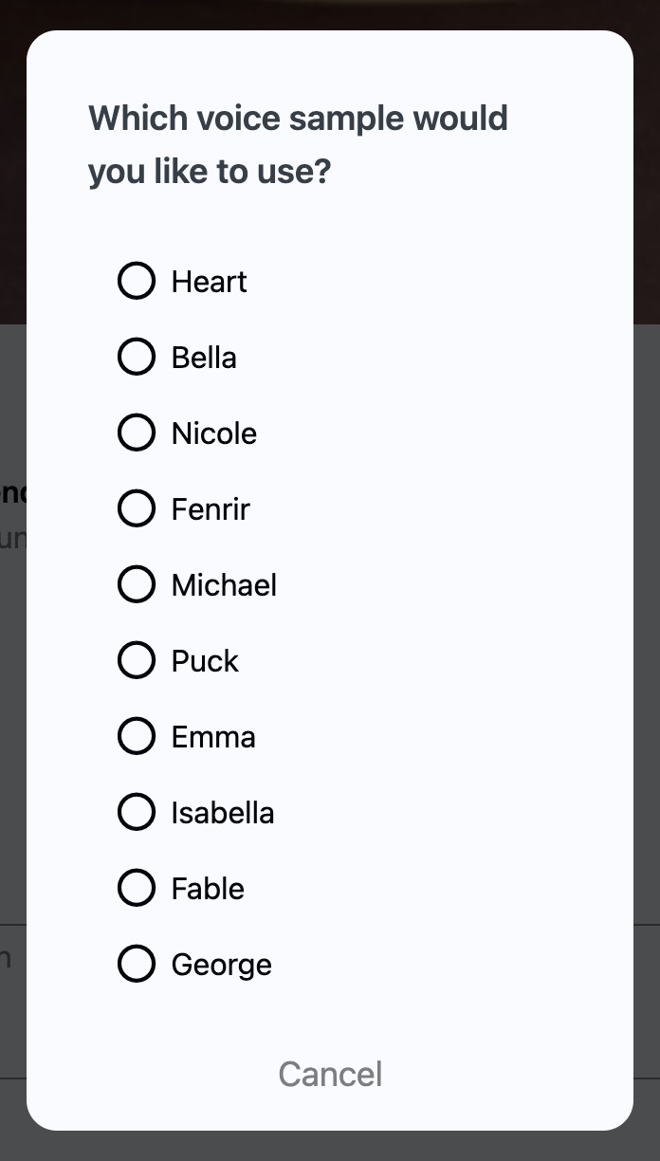Screen dimensions: 660x1161
Task: Tap the "Michael" text label
Action: coord(224,585)
